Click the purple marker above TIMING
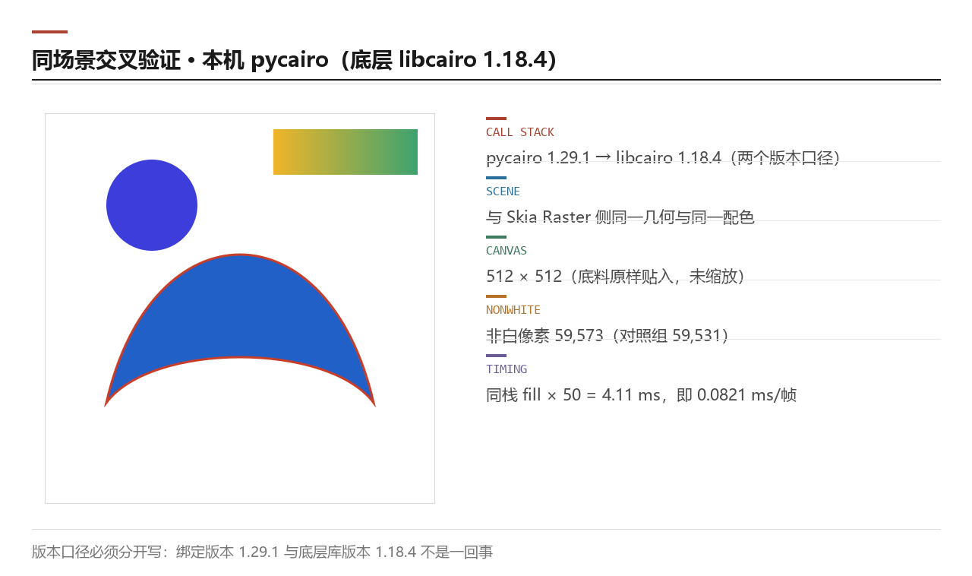 tap(496, 356)
